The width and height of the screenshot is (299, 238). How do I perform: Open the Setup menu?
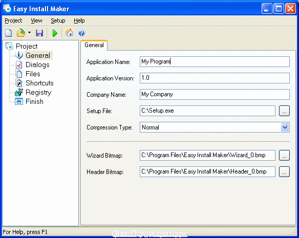click(x=58, y=20)
